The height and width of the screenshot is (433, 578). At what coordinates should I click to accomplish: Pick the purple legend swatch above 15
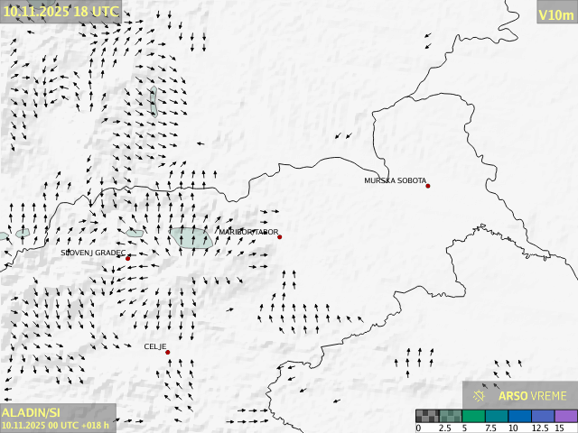565,416
